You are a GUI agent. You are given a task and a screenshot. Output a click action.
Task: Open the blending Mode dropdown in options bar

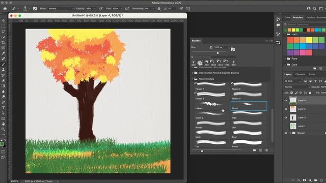point(61,9)
